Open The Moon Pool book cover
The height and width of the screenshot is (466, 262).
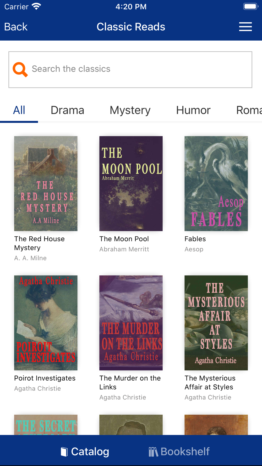pos(131,183)
